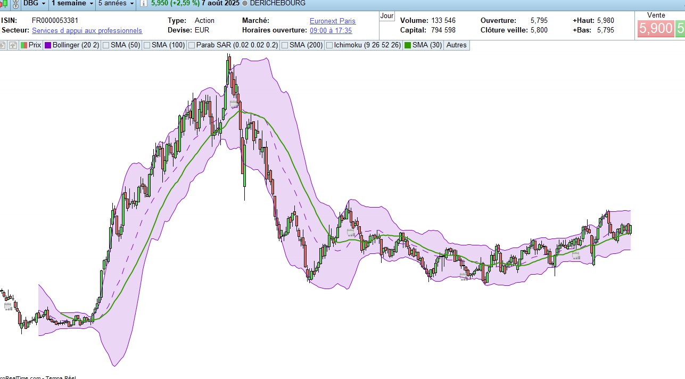The width and height of the screenshot is (685, 379).
Task: Enable the SMA (200) indicator checkbox
Action: pos(285,45)
